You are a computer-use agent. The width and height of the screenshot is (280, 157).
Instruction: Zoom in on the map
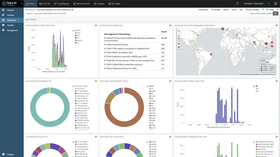[x=179, y=31]
